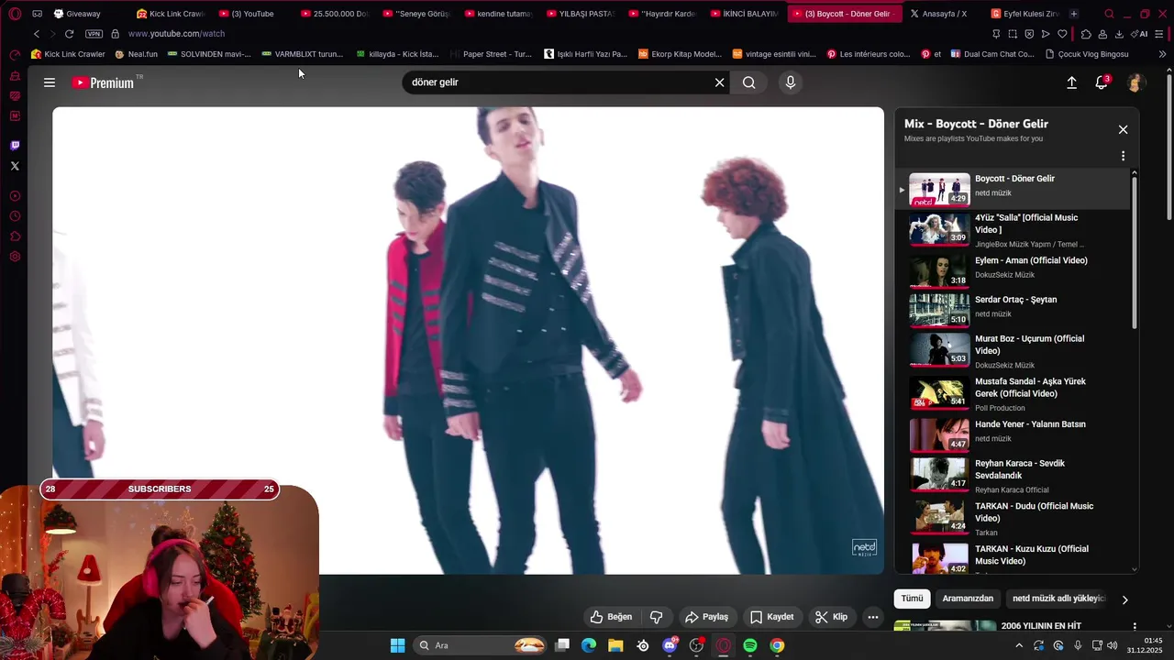Create a clip with Klip button
This screenshot has width=1174, height=660.
(x=831, y=617)
